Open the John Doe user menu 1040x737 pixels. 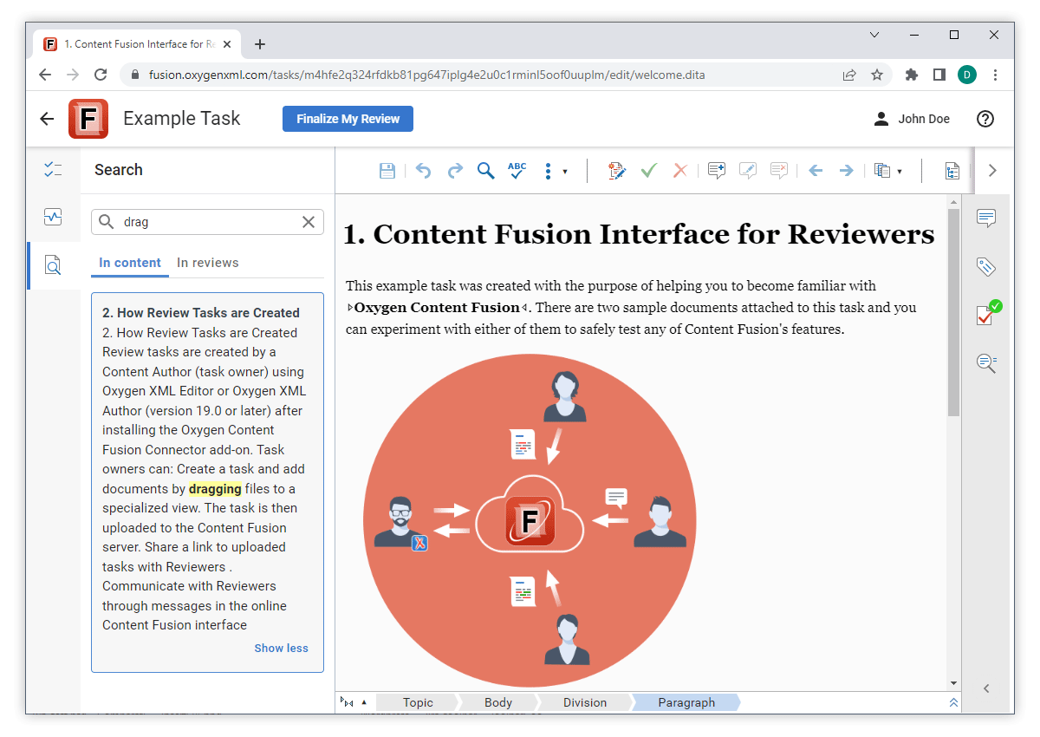[911, 119]
